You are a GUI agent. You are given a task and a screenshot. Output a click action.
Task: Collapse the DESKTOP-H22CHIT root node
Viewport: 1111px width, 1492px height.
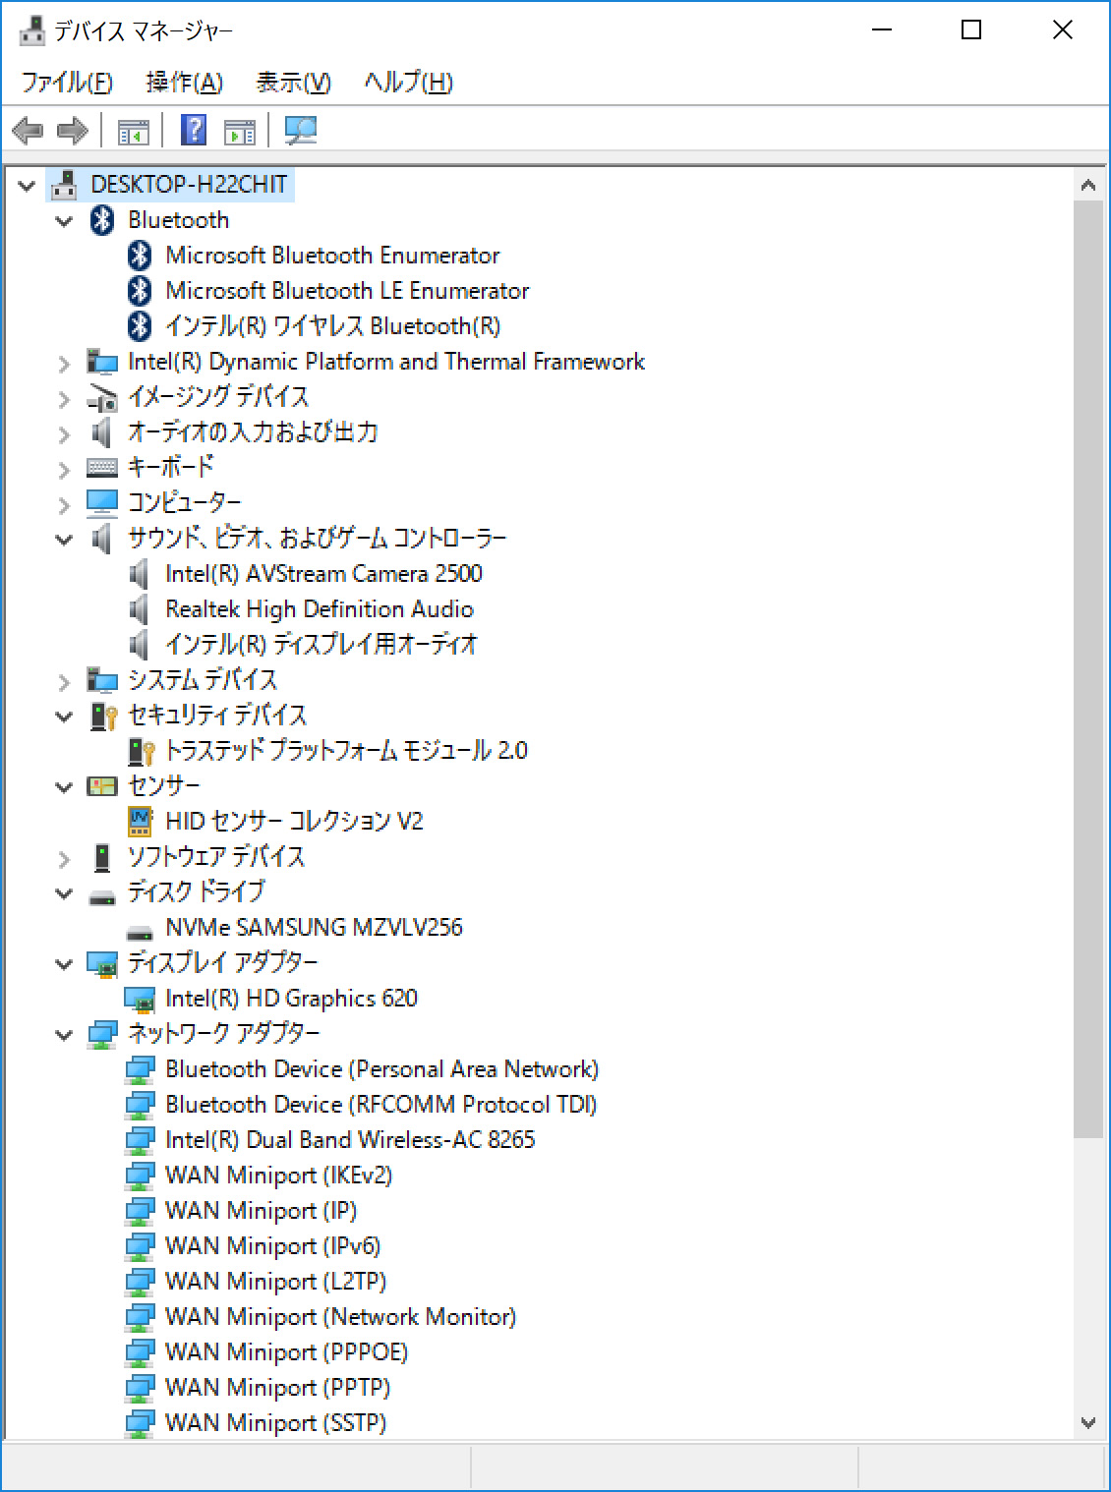pos(27,185)
